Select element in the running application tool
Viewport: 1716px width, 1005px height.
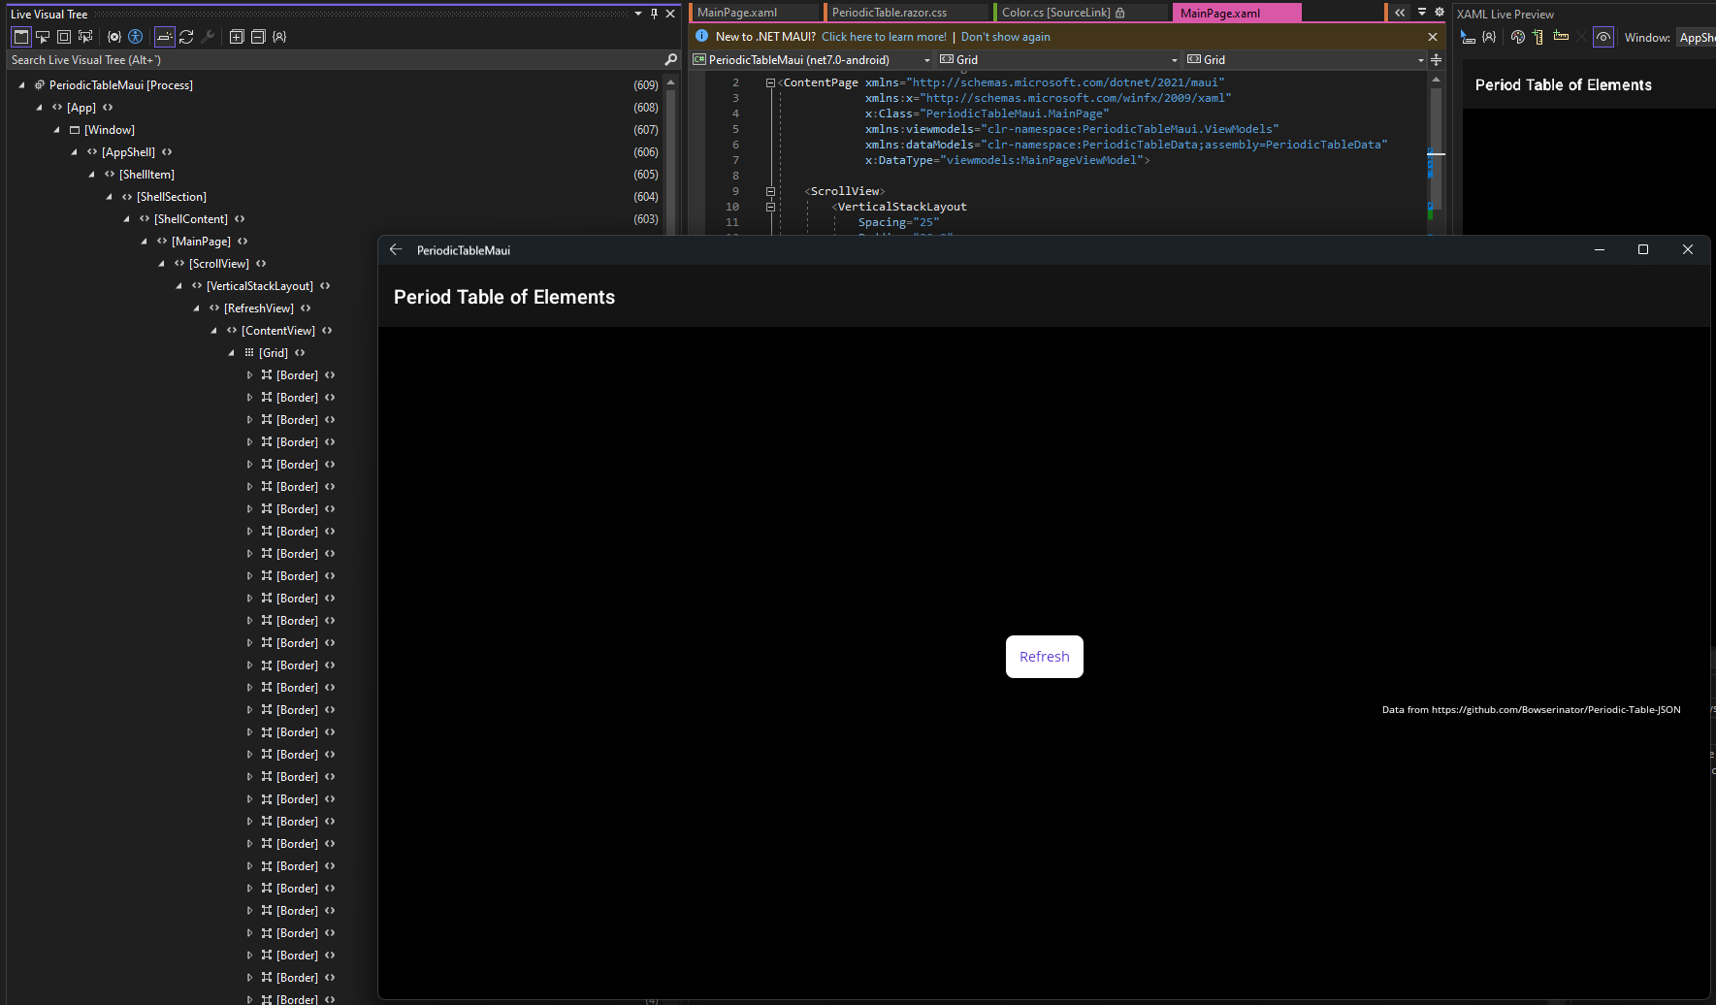(43, 36)
